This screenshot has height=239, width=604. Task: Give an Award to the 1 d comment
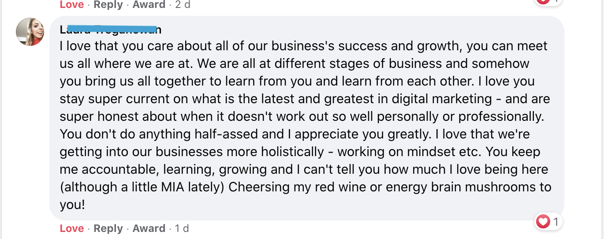pyautogui.click(x=149, y=228)
